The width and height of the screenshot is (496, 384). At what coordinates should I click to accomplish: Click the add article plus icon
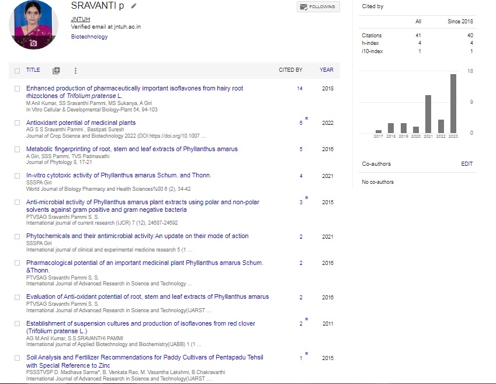56,71
